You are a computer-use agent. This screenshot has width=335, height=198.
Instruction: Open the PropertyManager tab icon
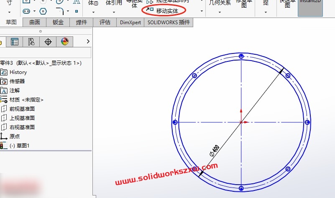15,42
